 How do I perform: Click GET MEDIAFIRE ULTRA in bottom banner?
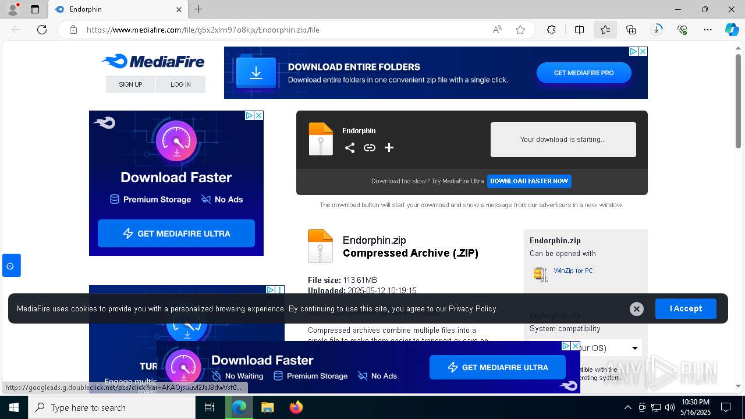pyautogui.click(x=497, y=367)
